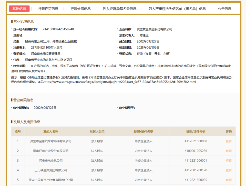Click 序号 column header
246x186 pixels.
[x=18, y=132]
